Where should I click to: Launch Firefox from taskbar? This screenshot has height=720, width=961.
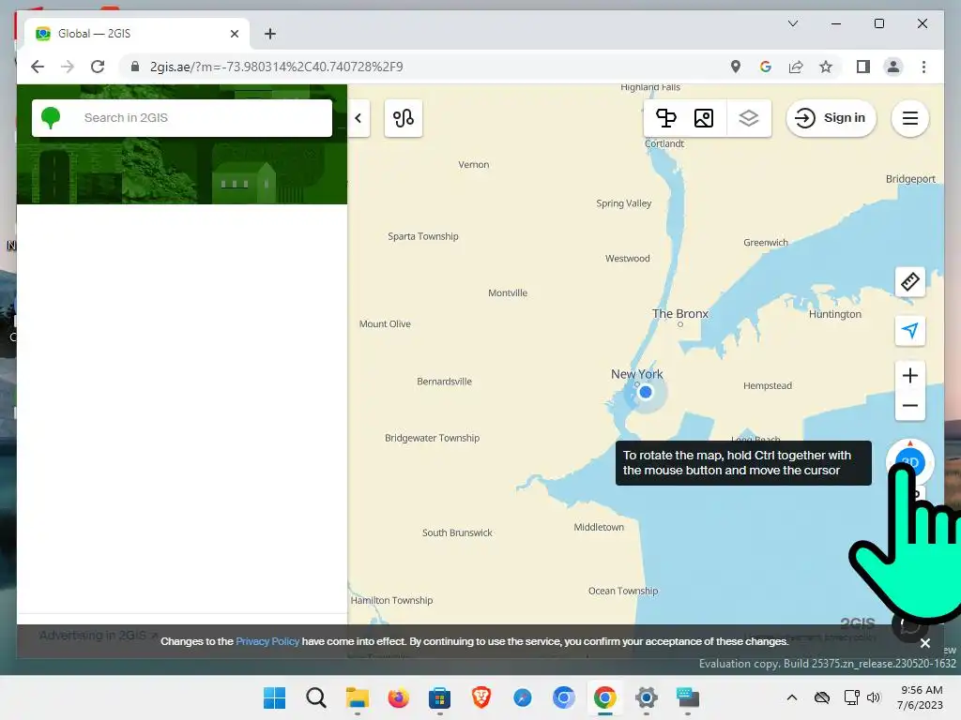point(398,697)
